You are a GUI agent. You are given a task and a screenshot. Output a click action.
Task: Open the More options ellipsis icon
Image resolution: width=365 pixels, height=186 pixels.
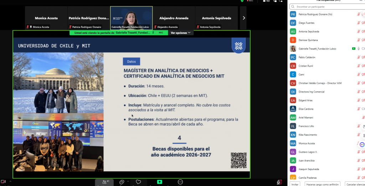tap(181, 182)
